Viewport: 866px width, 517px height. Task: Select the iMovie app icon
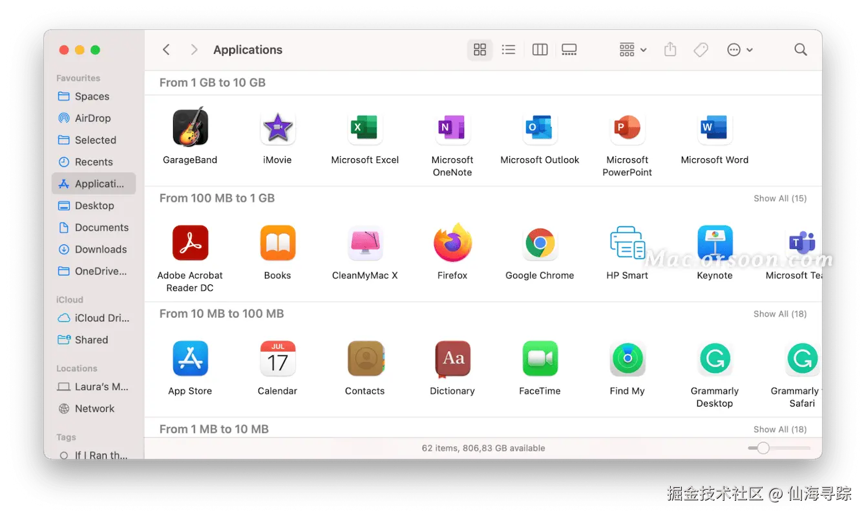[278, 127]
